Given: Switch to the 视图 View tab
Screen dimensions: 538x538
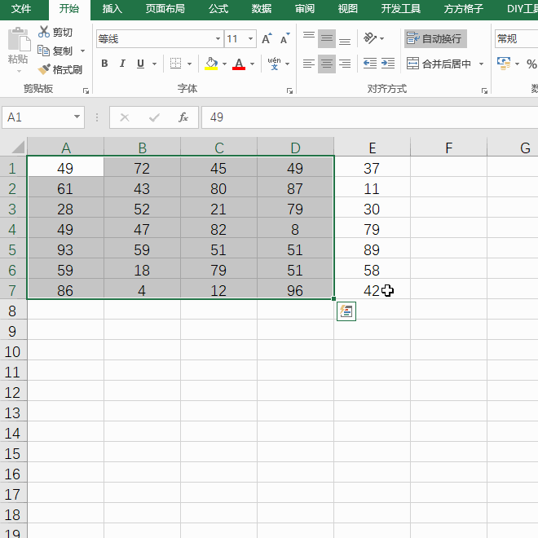Looking at the screenshot, I should point(347,8).
